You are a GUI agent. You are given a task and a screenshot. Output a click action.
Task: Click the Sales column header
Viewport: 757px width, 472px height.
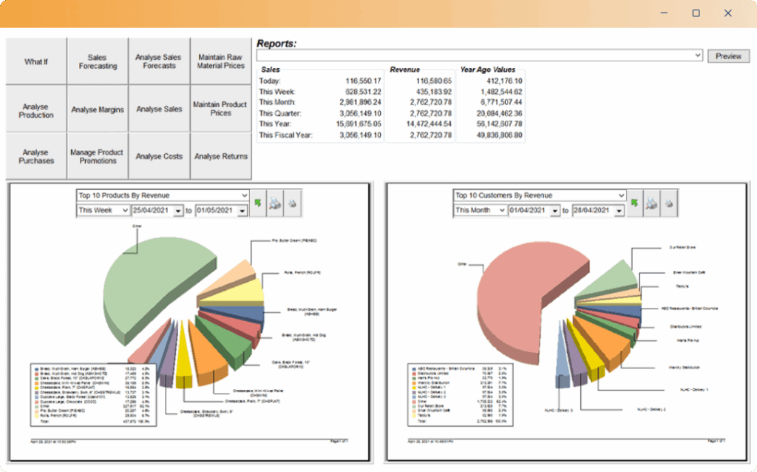click(x=271, y=70)
